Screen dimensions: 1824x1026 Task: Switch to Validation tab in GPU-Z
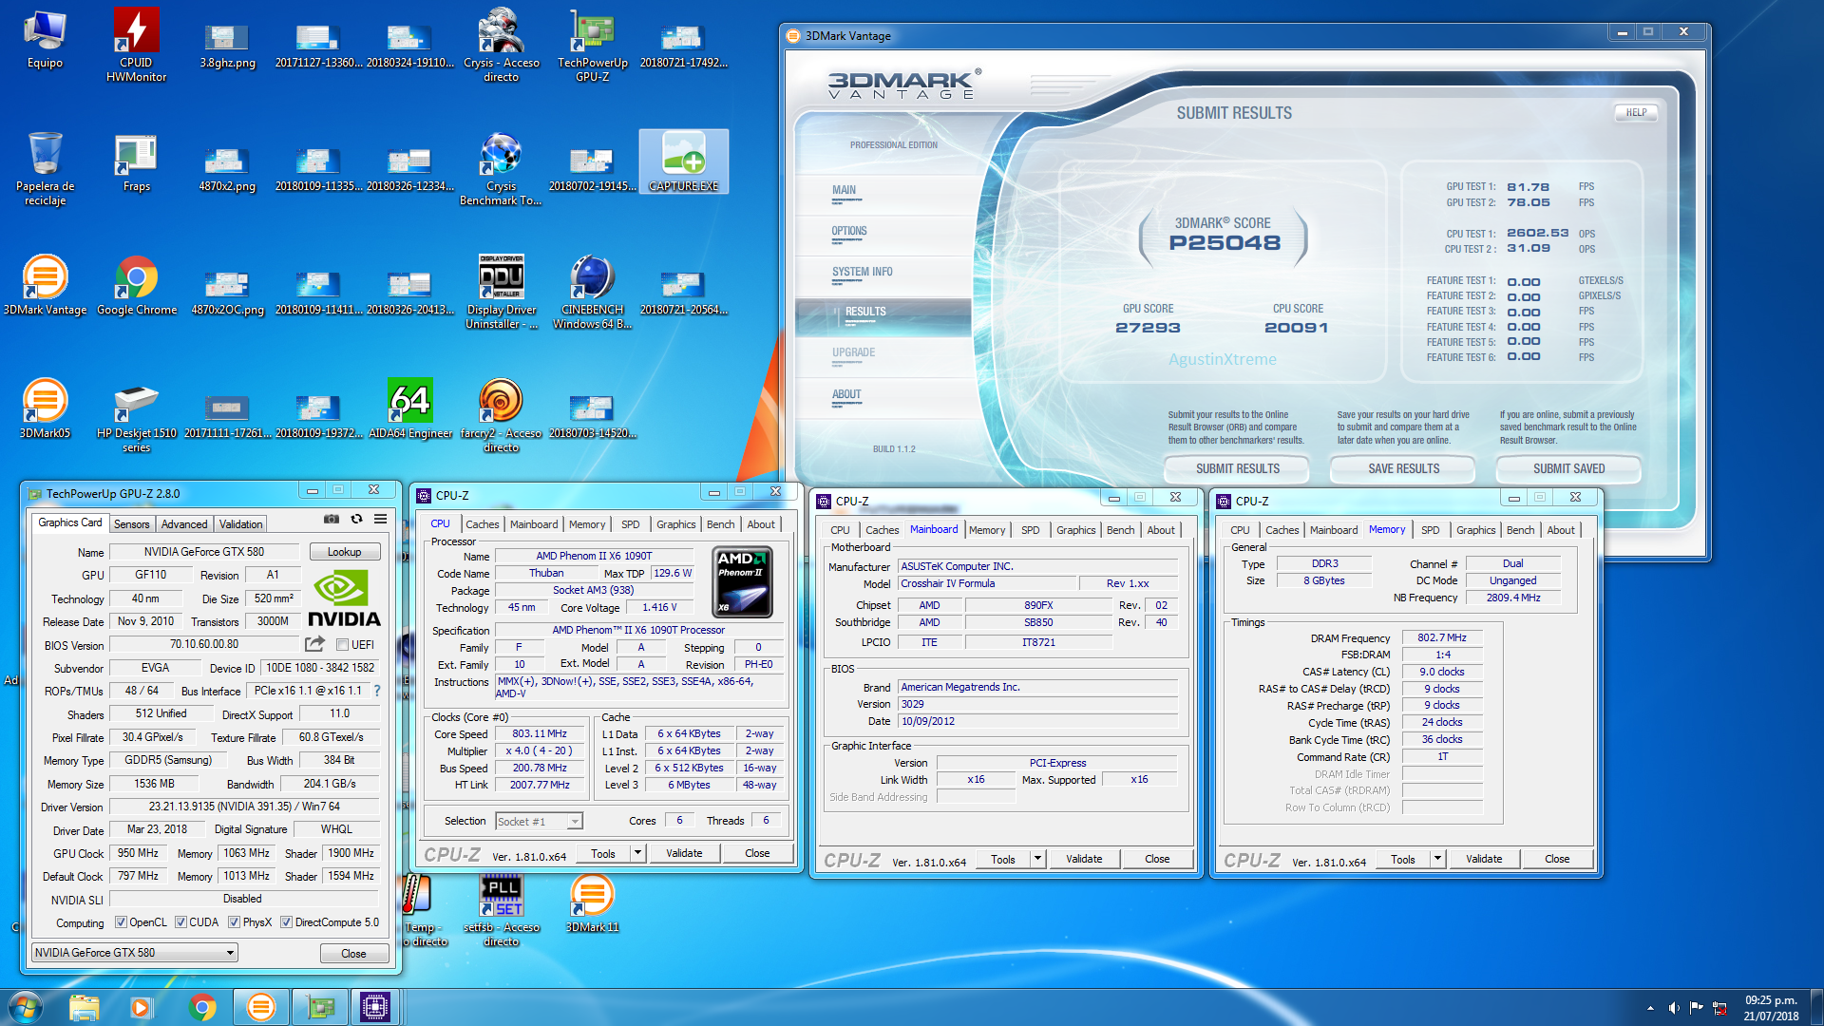(x=240, y=524)
